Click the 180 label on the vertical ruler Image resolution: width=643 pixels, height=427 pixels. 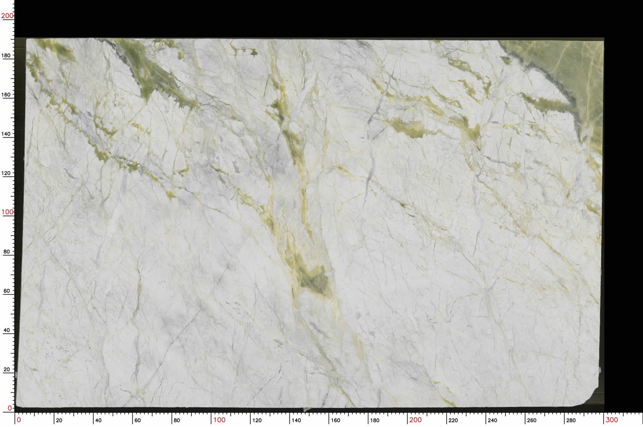(6, 55)
